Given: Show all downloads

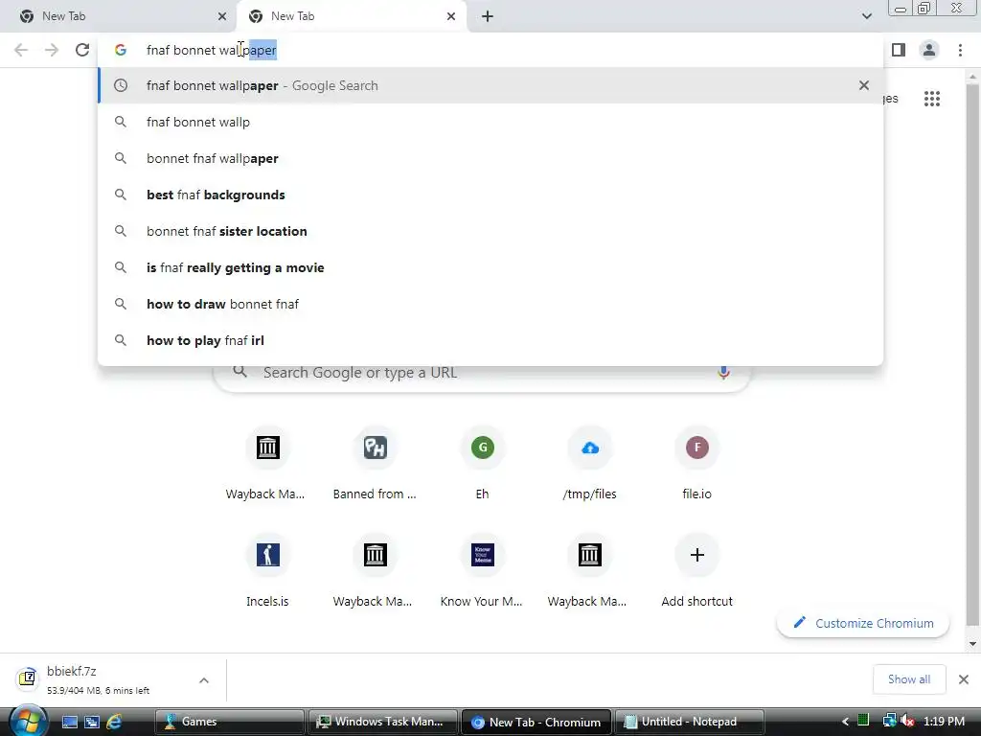Looking at the screenshot, I should [x=909, y=679].
